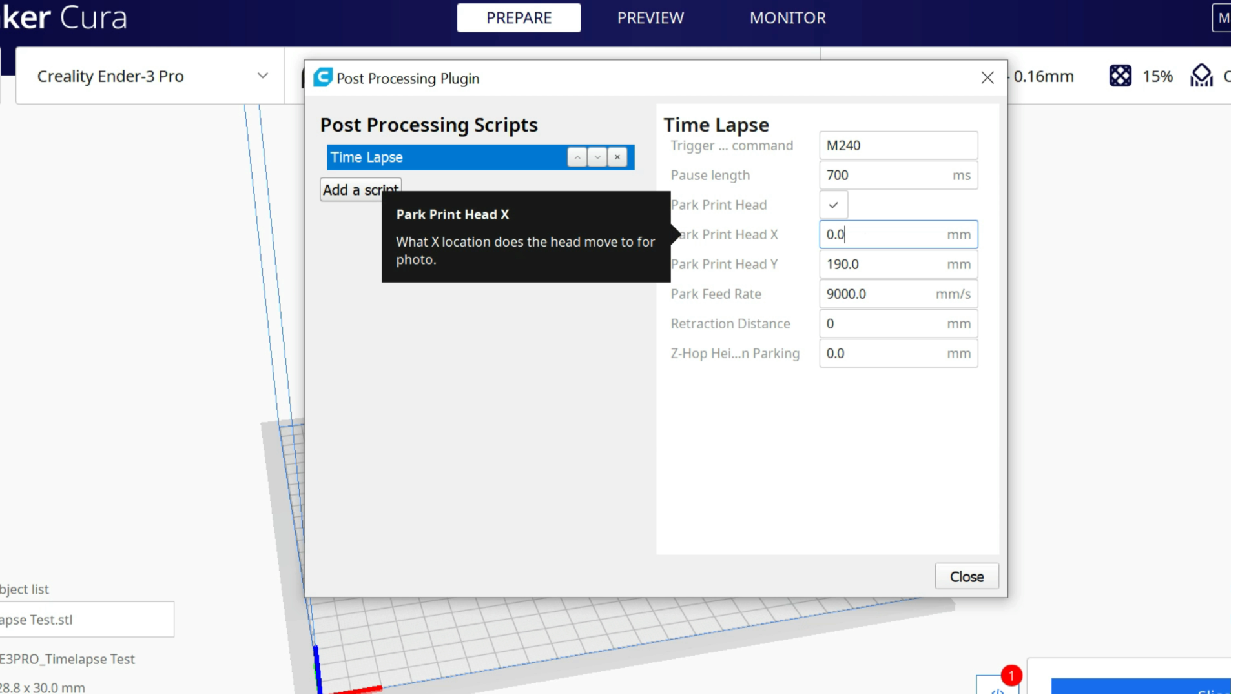The image size is (1240, 697).
Task: Click the Trigger command M240 field
Action: point(898,146)
